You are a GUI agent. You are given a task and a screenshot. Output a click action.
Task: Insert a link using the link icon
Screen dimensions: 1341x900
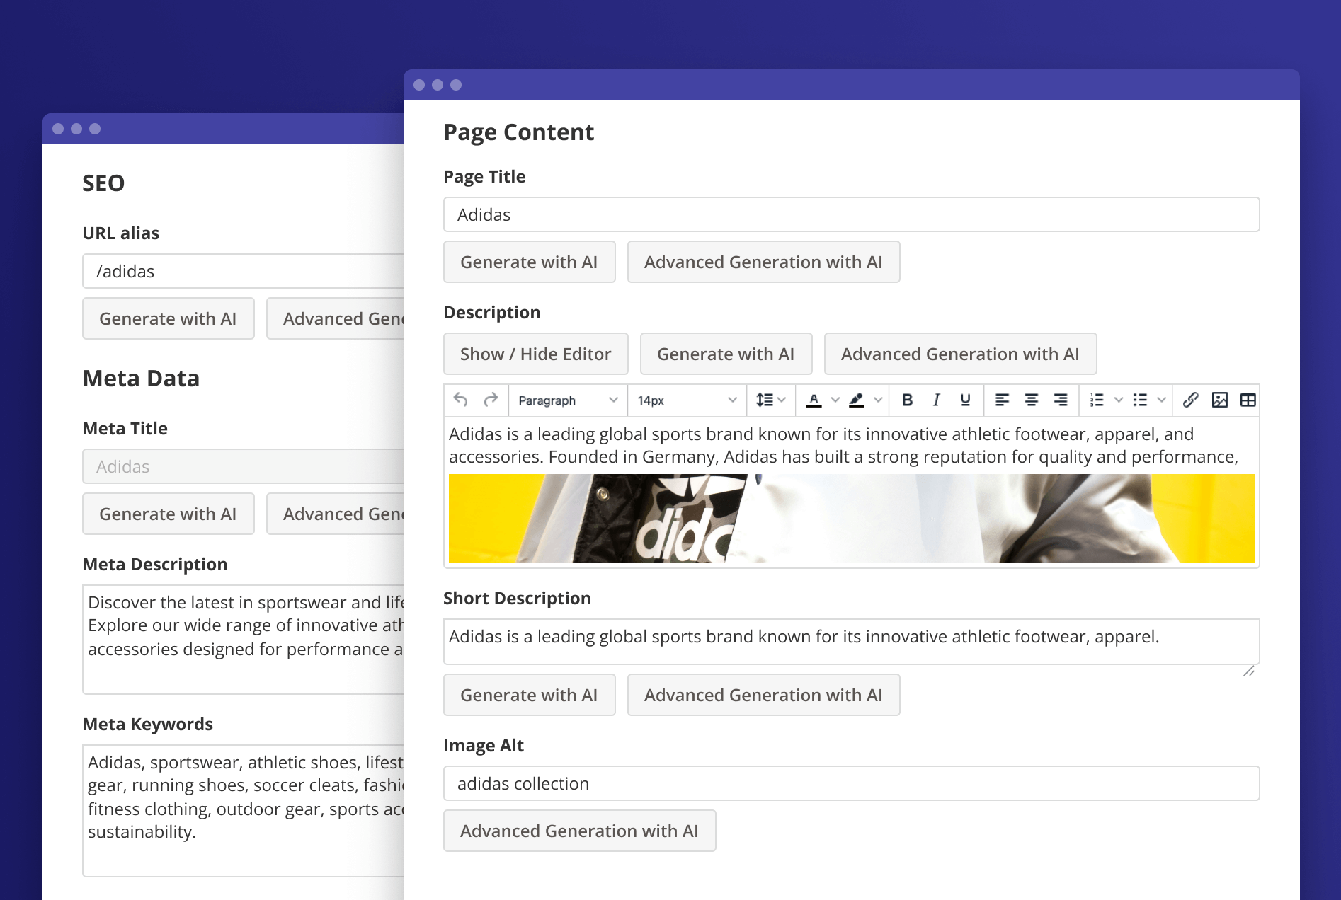point(1190,400)
